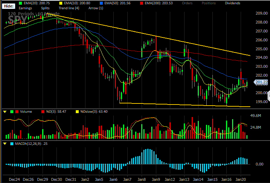The image size is (270, 183).
Task: Click the red EMA(200) legend square
Action: click(x=142, y=3)
